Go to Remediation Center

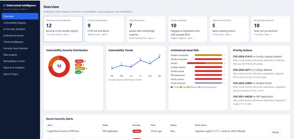coord(20,61)
